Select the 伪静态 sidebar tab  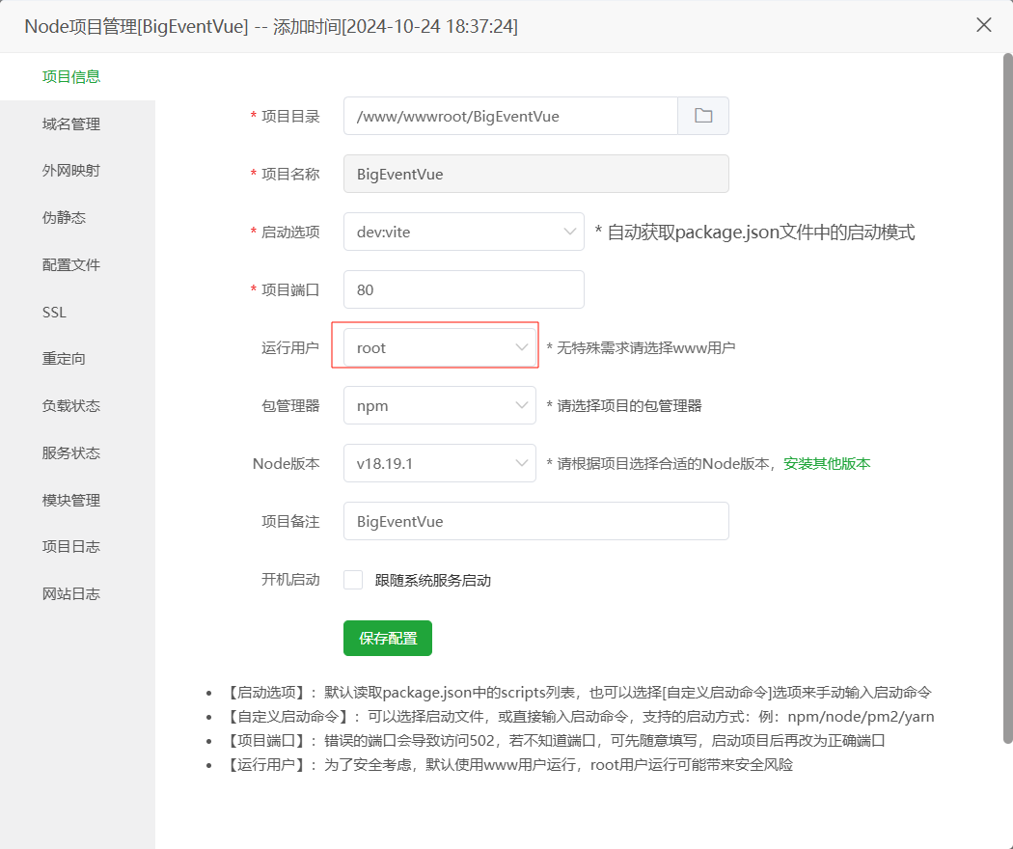pyautogui.click(x=65, y=218)
